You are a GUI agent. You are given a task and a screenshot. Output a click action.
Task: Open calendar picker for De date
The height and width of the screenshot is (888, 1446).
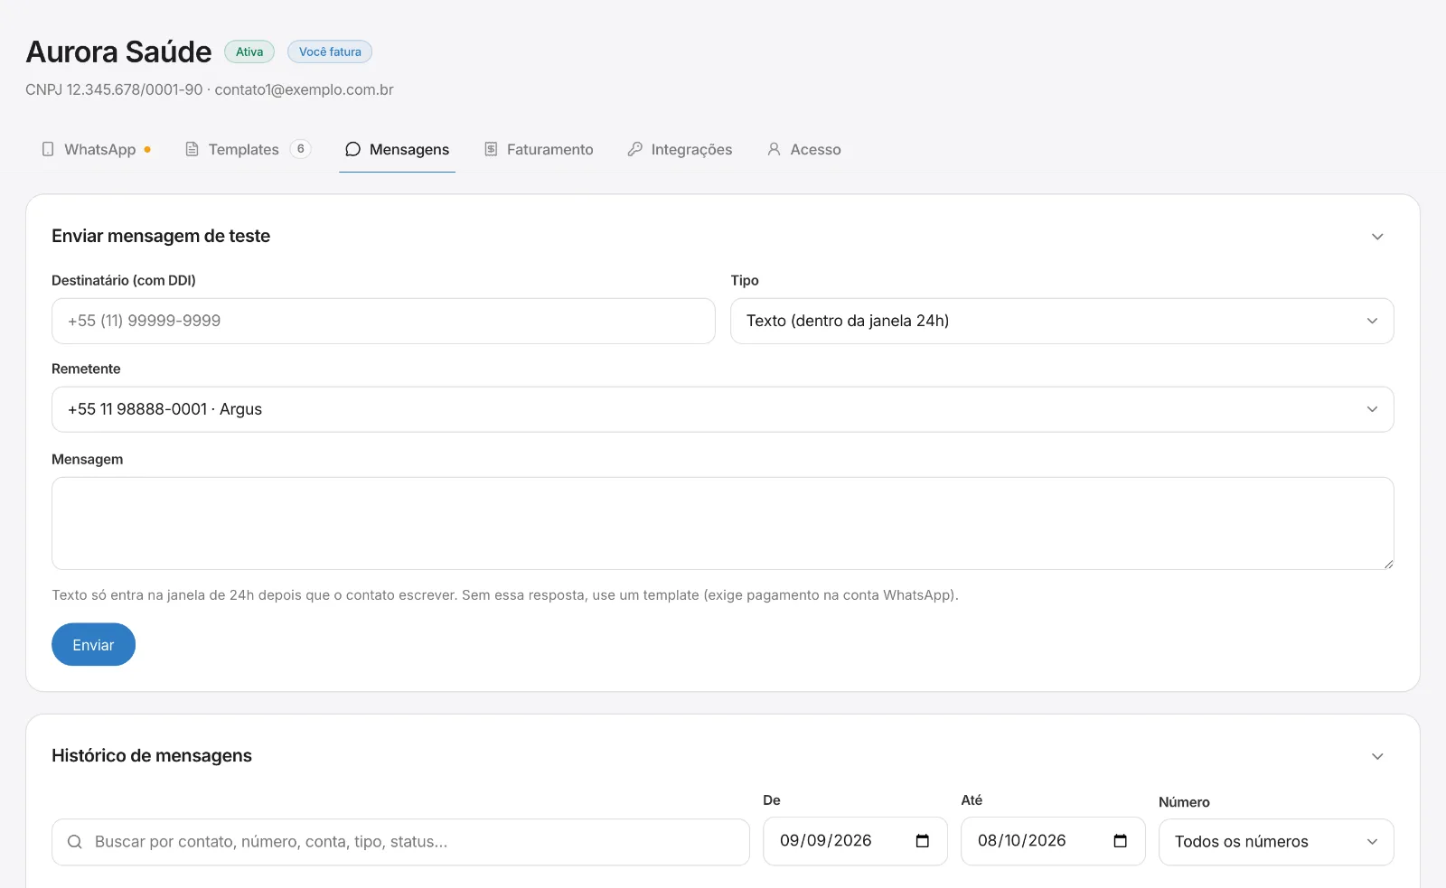point(922,841)
